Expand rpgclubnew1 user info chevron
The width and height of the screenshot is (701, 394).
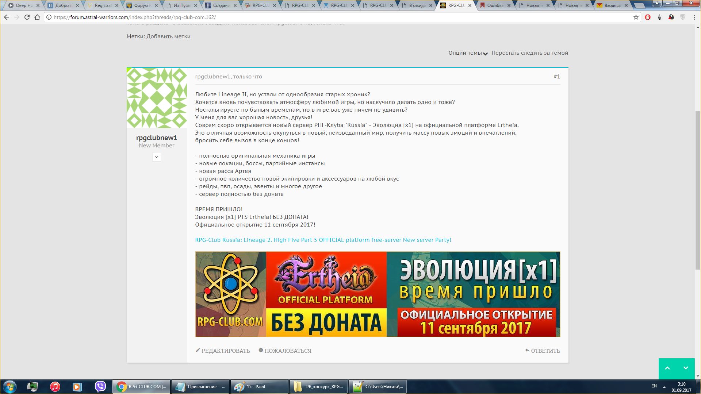click(x=157, y=157)
